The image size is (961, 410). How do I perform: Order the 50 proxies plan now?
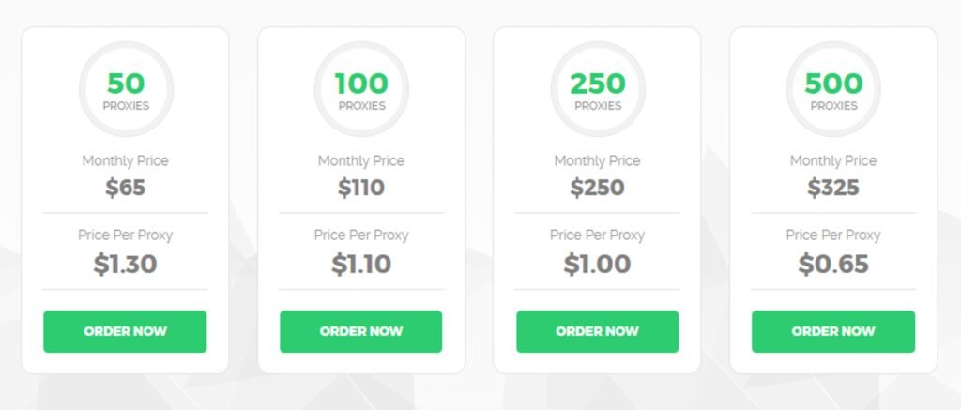point(125,331)
